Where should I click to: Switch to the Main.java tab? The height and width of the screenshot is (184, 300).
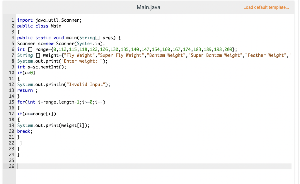point(148,7)
